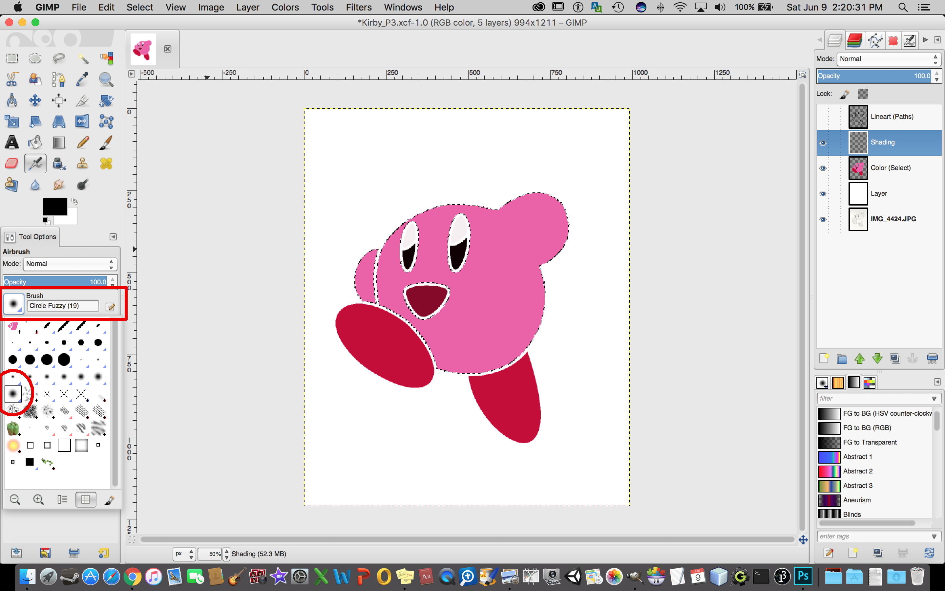Screen dimensions: 945x591
Task: Select the Paintbrush tool
Action: tap(106, 143)
